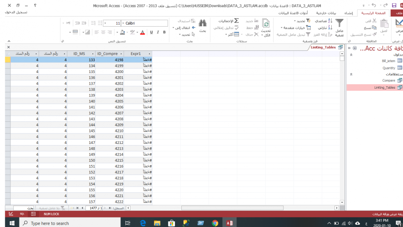Click the Filter funnel icon in the ribbon
The image size is (403, 227).
[339, 23]
